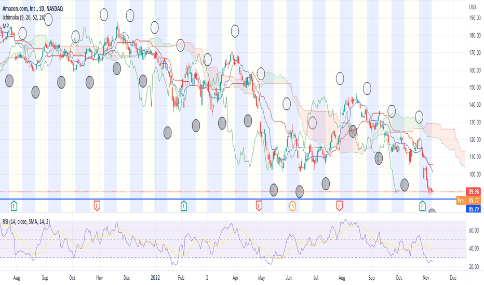Click the 160.00 price axis label
The width and height of the screenshot is (484, 285).
(475, 70)
